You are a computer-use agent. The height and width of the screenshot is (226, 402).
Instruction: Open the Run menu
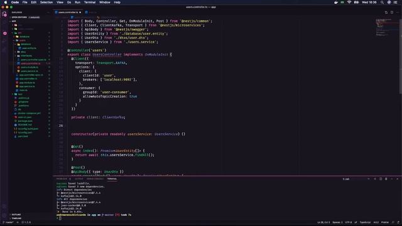77,3
